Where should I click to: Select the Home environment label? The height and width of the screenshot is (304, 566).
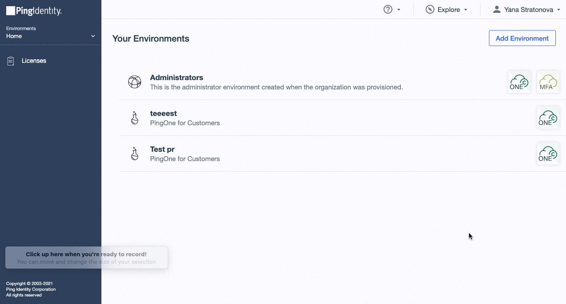tap(14, 36)
